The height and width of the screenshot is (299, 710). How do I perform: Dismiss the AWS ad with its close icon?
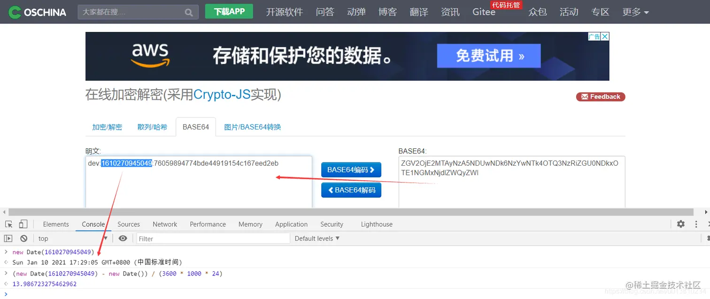(605, 36)
